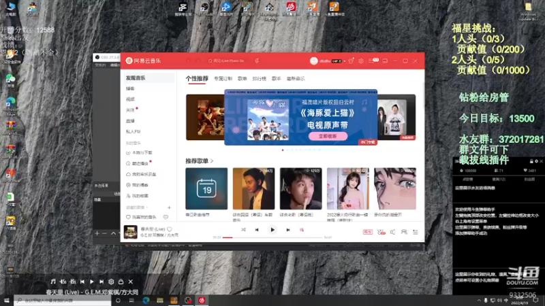Go forward using the header forward arrow

tap(198, 61)
